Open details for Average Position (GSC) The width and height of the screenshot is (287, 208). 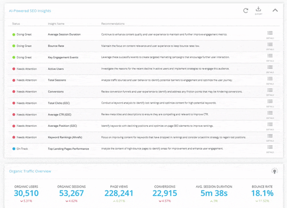point(270,126)
